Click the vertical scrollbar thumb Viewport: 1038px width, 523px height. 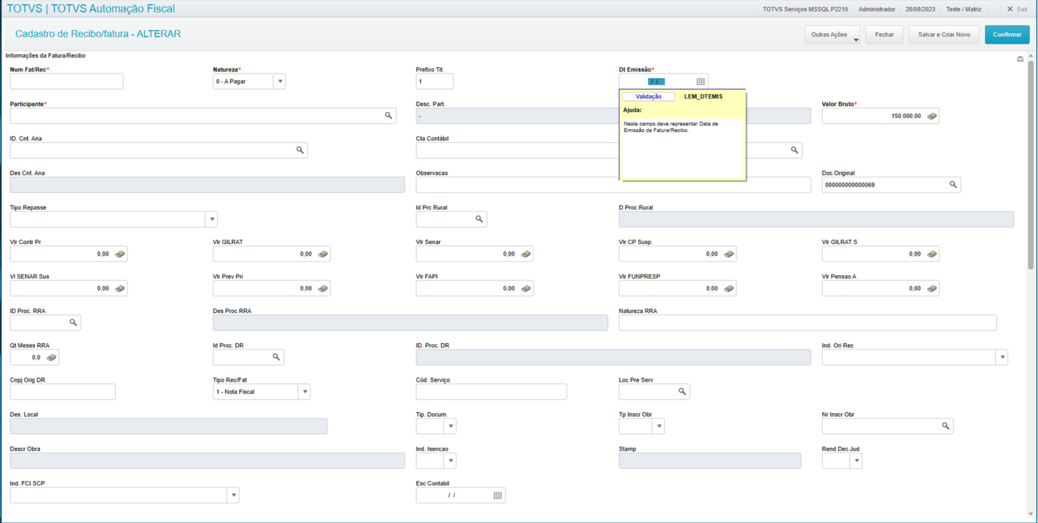pos(1031,165)
